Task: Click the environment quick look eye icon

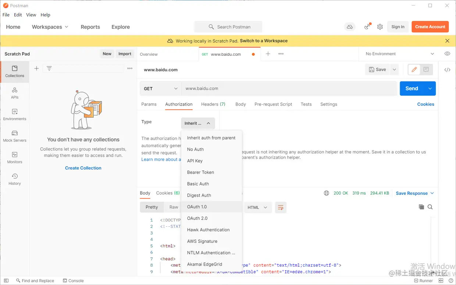Action: pos(447,54)
